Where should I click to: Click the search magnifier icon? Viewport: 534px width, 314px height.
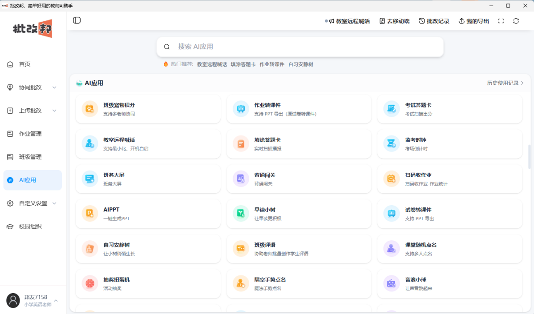(x=167, y=47)
